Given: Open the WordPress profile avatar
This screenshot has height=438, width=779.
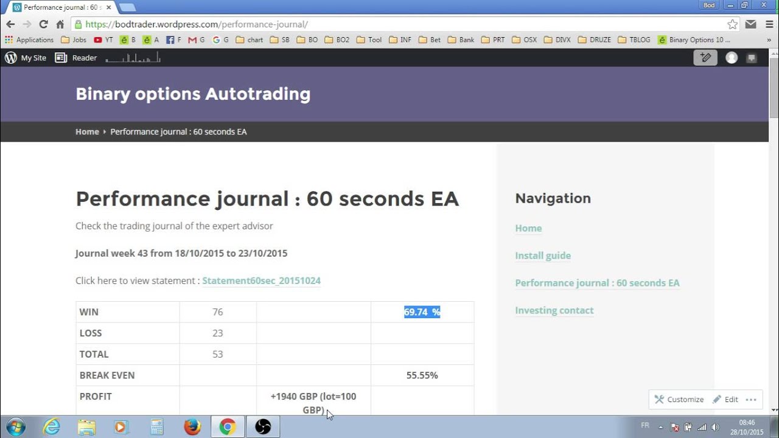Looking at the screenshot, I should tap(732, 58).
